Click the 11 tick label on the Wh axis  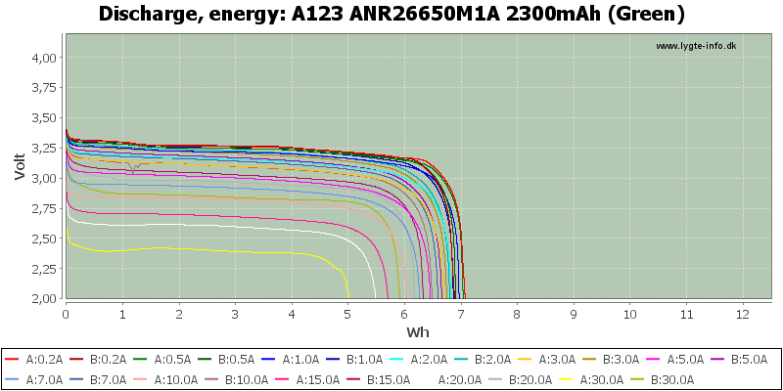pos(687,315)
